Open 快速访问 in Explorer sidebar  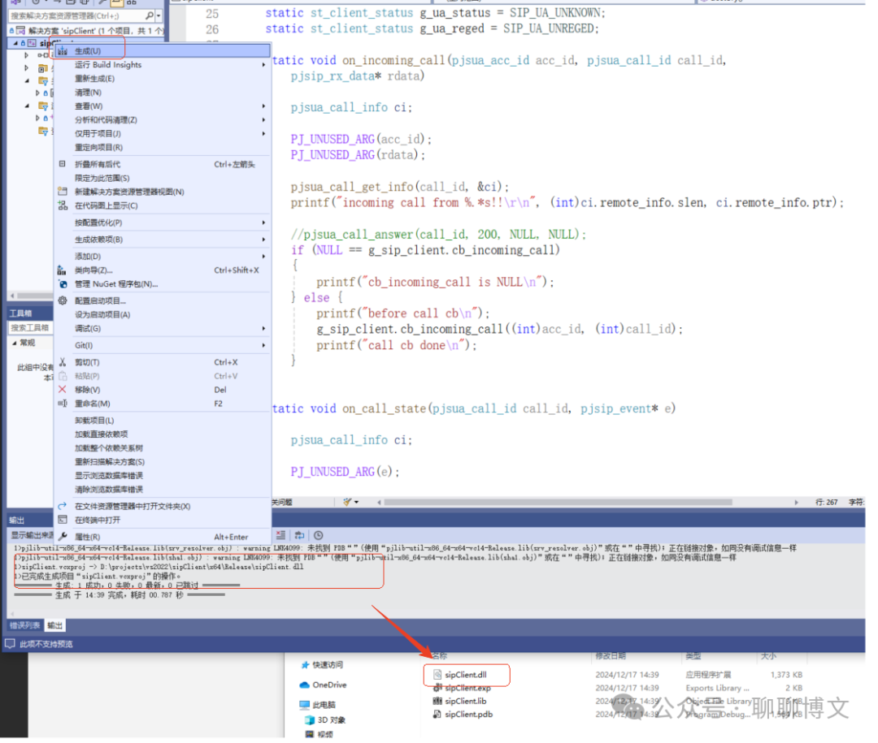pyautogui.click(x=328, y=664)
